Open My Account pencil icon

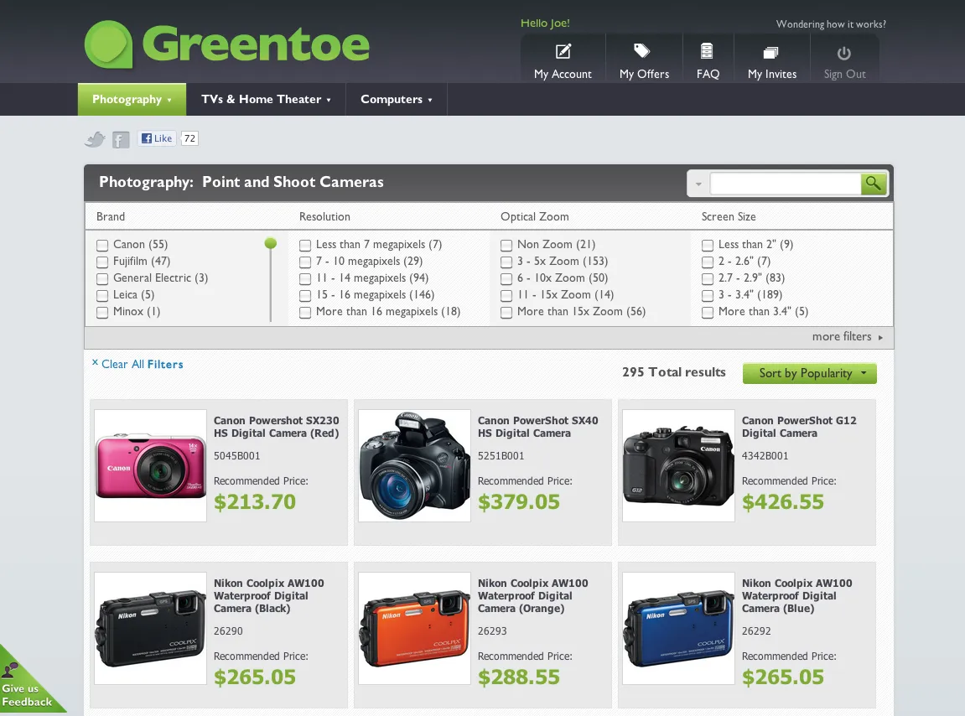point(563,51)
